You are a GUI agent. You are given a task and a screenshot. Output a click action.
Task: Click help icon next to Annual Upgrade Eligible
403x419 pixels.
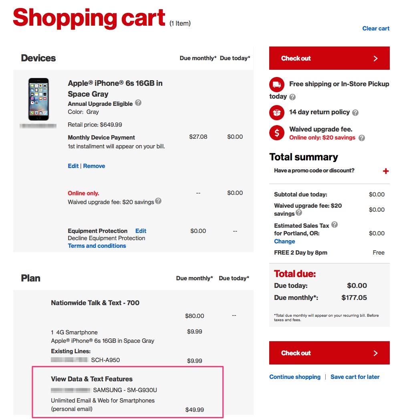pos(138,103)
